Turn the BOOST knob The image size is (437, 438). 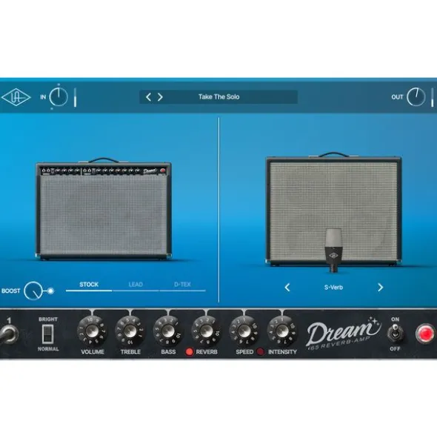(33, 291)
